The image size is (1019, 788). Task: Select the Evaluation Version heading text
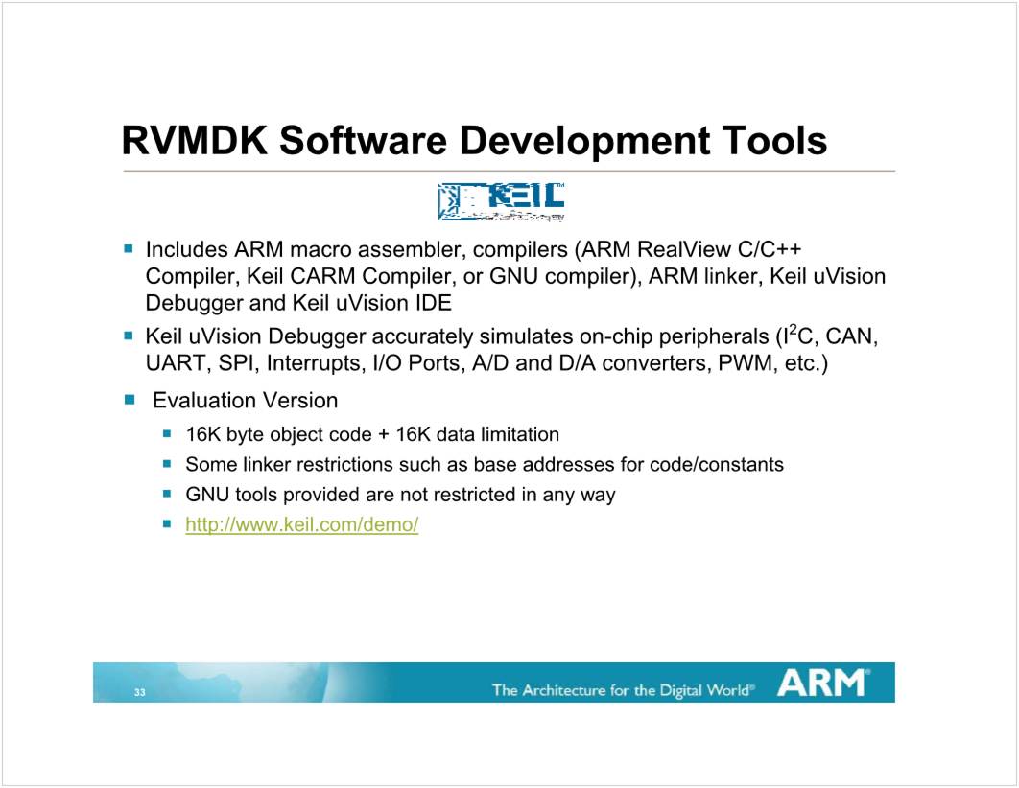coord(245,400)
